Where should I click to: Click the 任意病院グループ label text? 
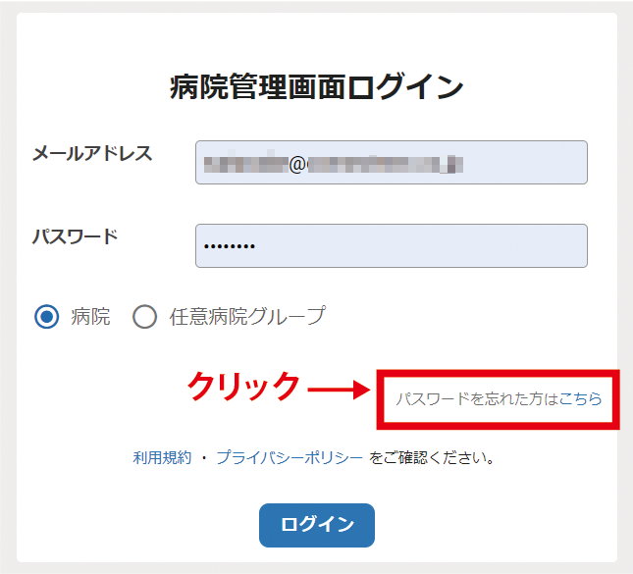pyautogui.click(x=247, y=316)
